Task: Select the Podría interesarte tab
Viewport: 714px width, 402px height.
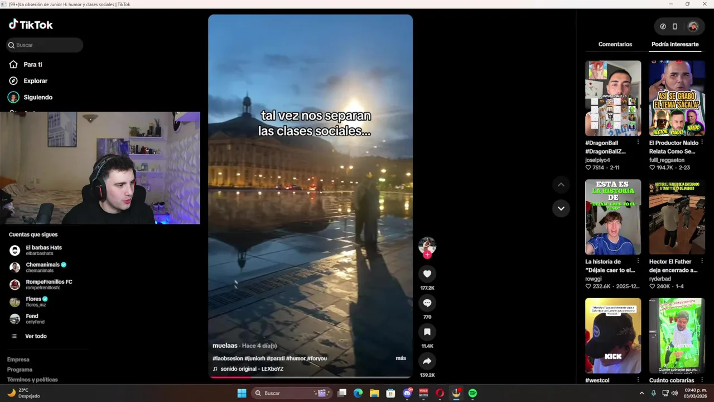Action: (x=675, y=44)
